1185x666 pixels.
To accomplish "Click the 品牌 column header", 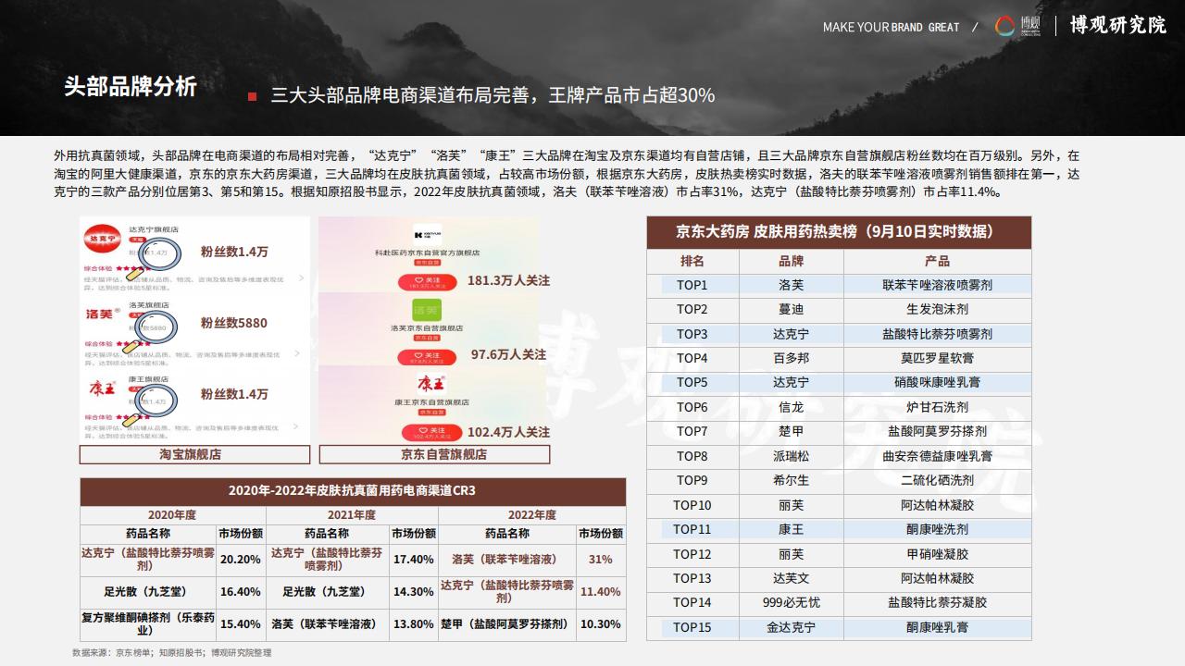I will point(792,261).
